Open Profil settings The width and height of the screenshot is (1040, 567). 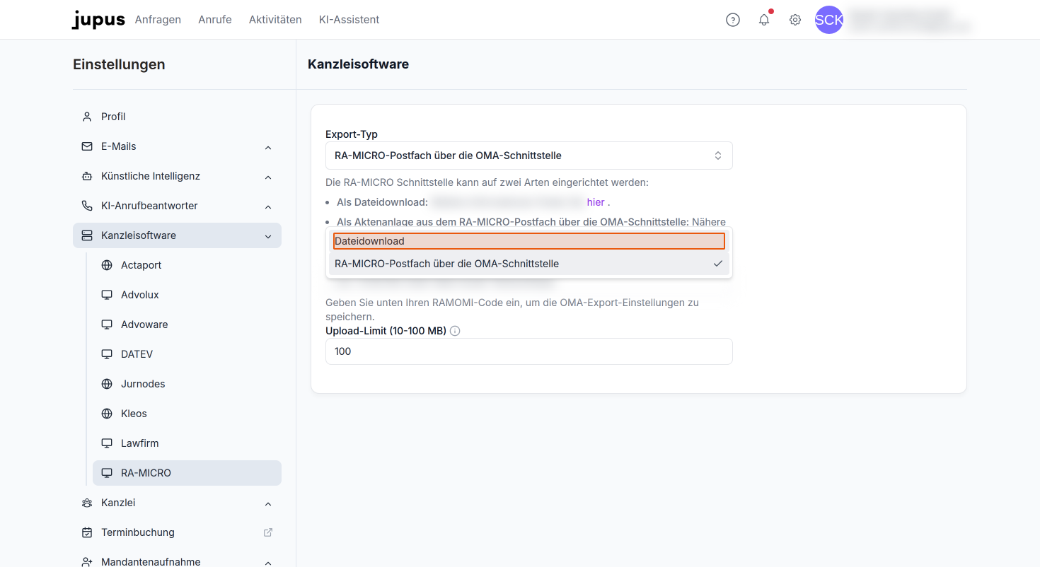point(177,117)
